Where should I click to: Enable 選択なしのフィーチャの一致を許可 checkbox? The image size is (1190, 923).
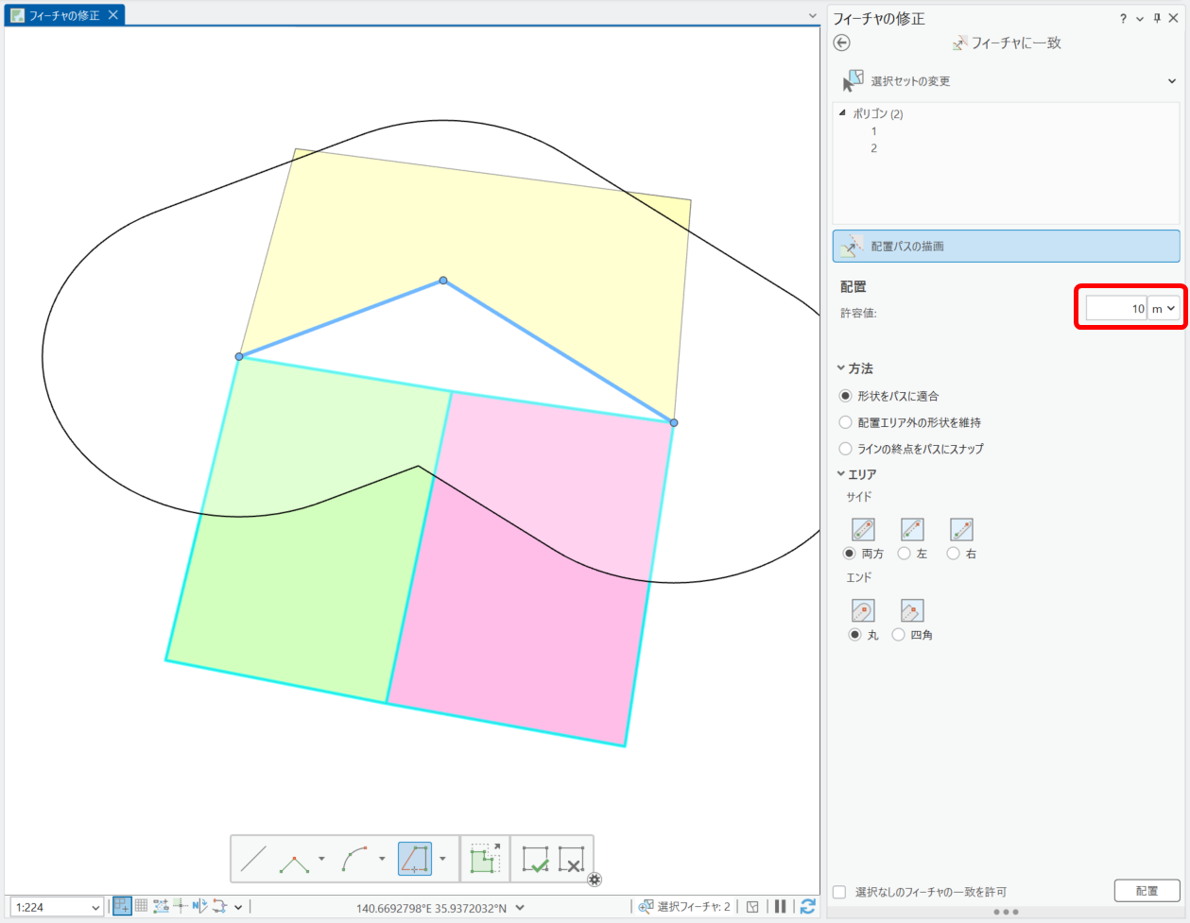839,892
